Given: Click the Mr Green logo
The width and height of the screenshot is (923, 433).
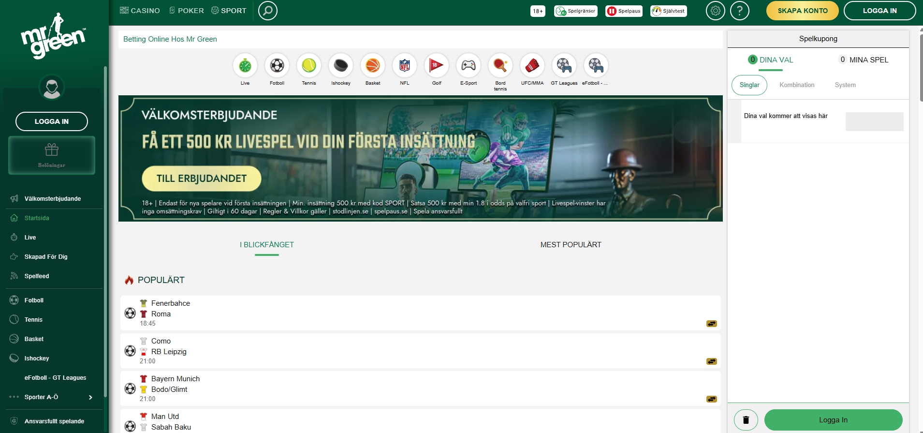Looking at the screenshot, I should click(x=53, y=36).
